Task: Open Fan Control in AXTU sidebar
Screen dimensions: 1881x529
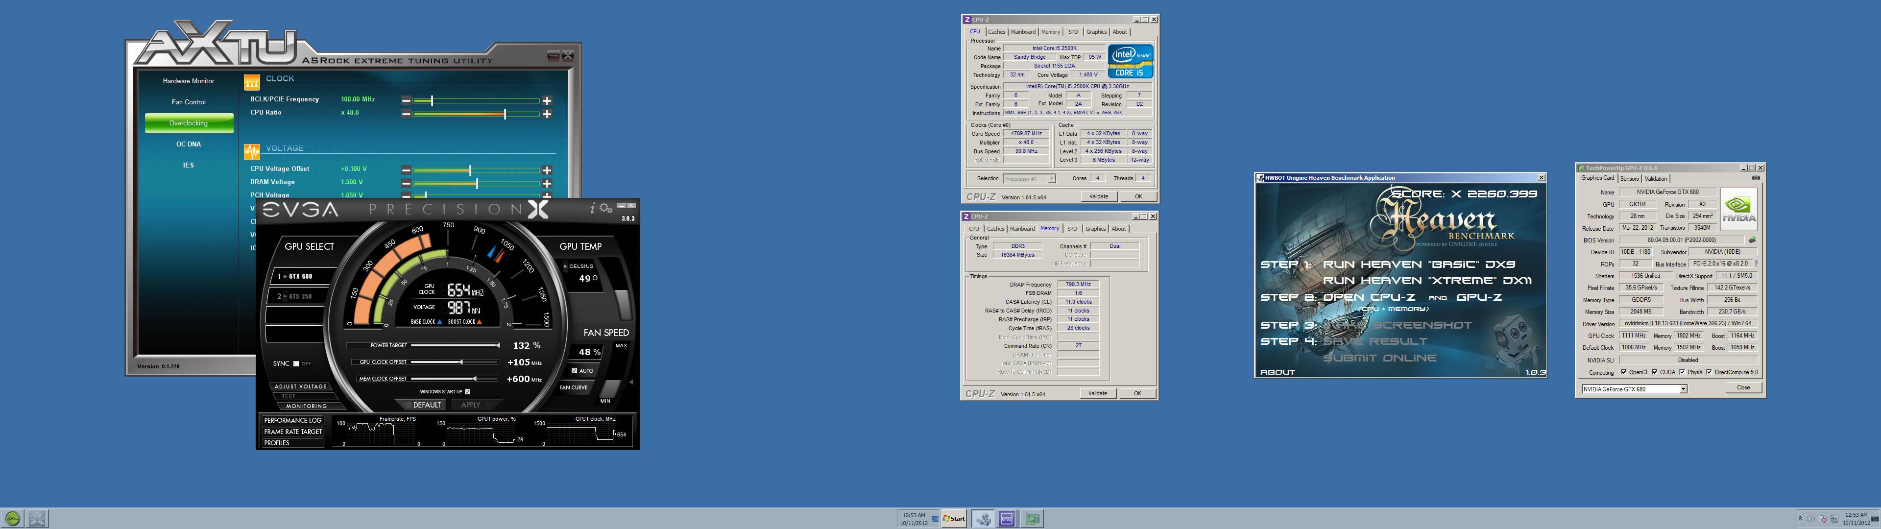Action: pos(189,102)
